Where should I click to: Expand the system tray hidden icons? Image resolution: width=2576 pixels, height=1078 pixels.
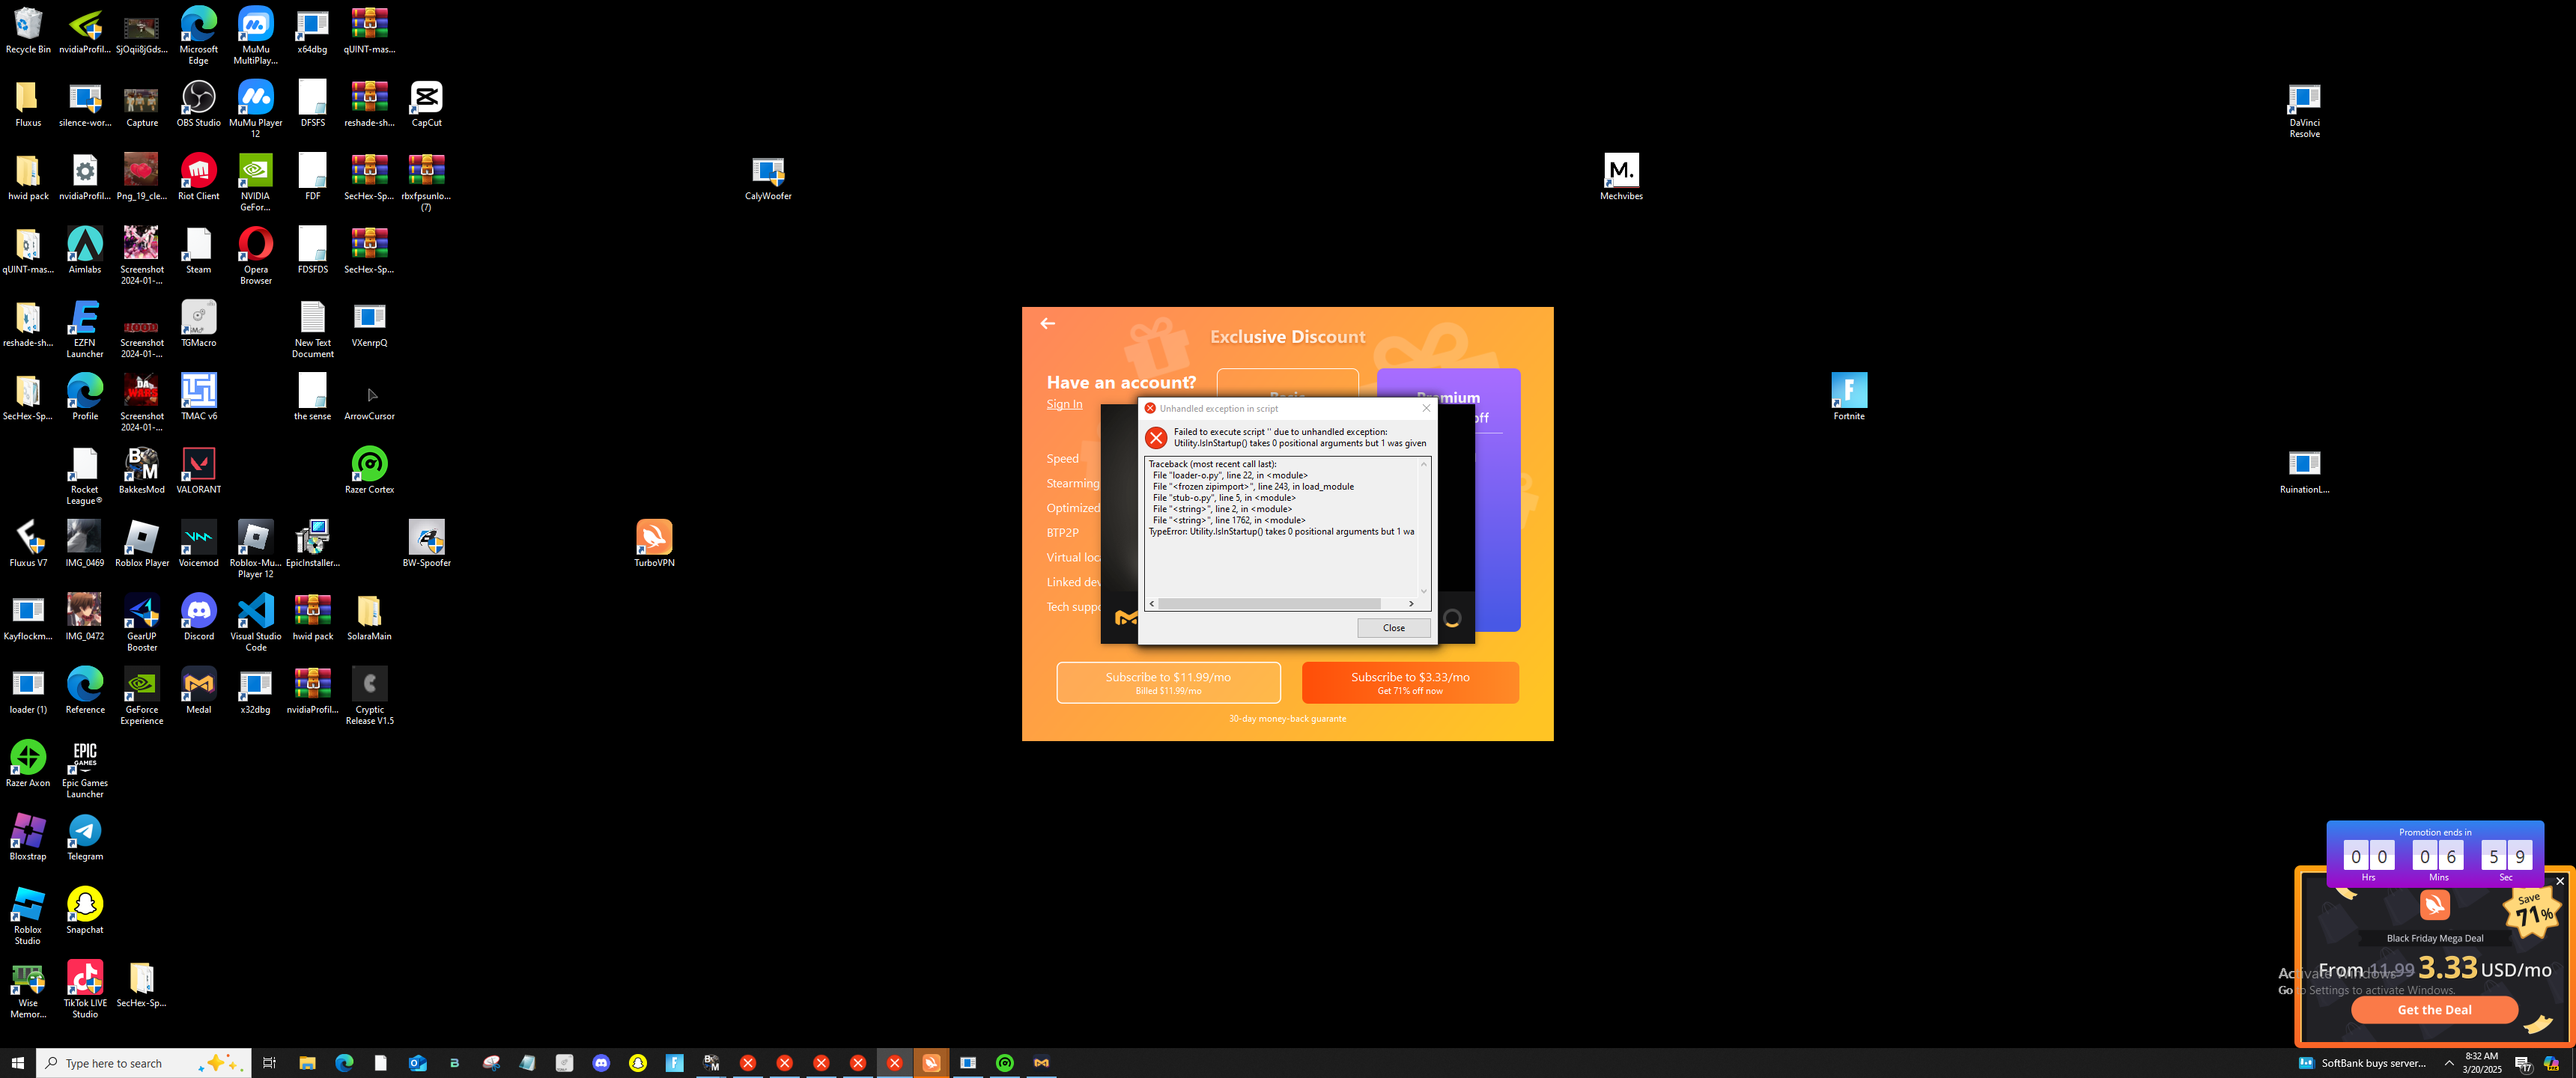click(2448, 1063)
